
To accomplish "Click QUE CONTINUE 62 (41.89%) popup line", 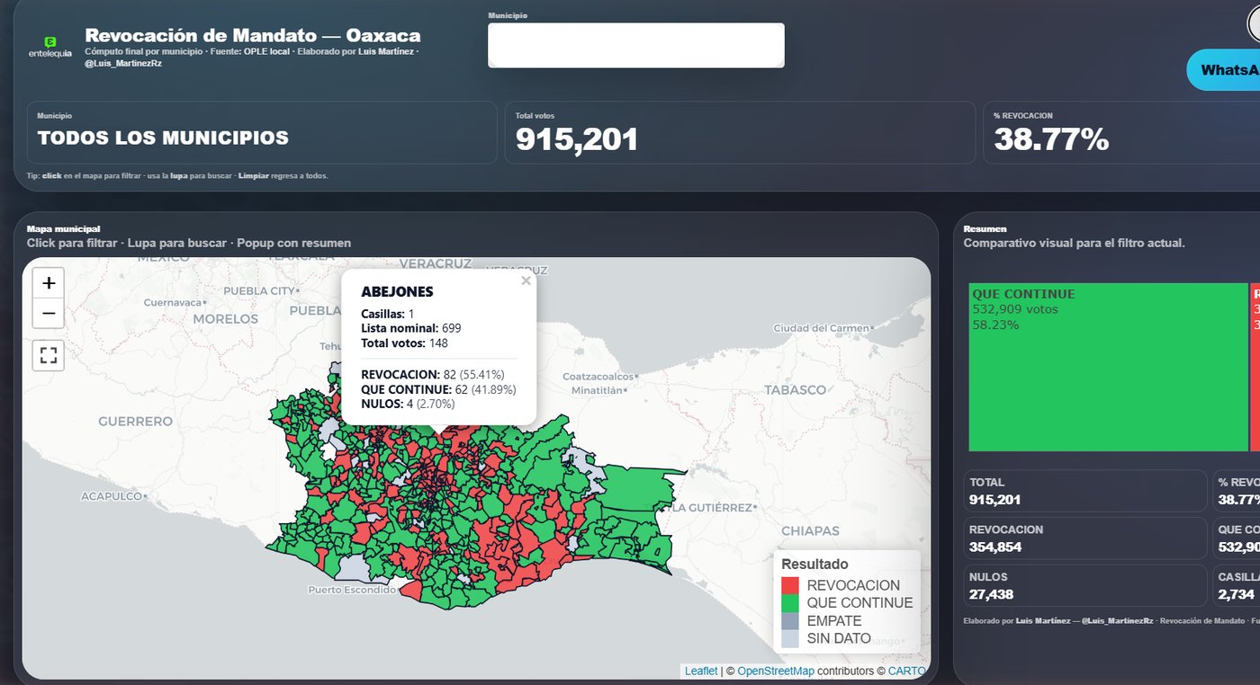I will pyautogui.click(x=438, y=389).
